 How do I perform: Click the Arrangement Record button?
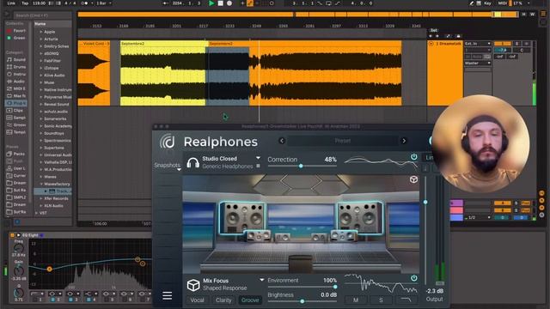click(x=229, y=3)
